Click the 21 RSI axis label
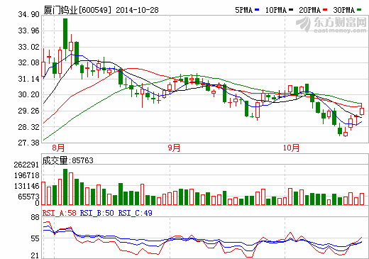The height and width of the screenshot is (259, 369). [x=35, y=255]
